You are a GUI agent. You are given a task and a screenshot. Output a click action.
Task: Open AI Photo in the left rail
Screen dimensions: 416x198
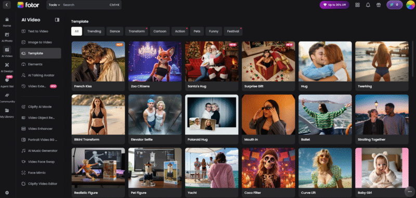tap(7, 37)
